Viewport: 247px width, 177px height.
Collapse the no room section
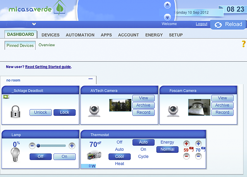click(91, 79)
